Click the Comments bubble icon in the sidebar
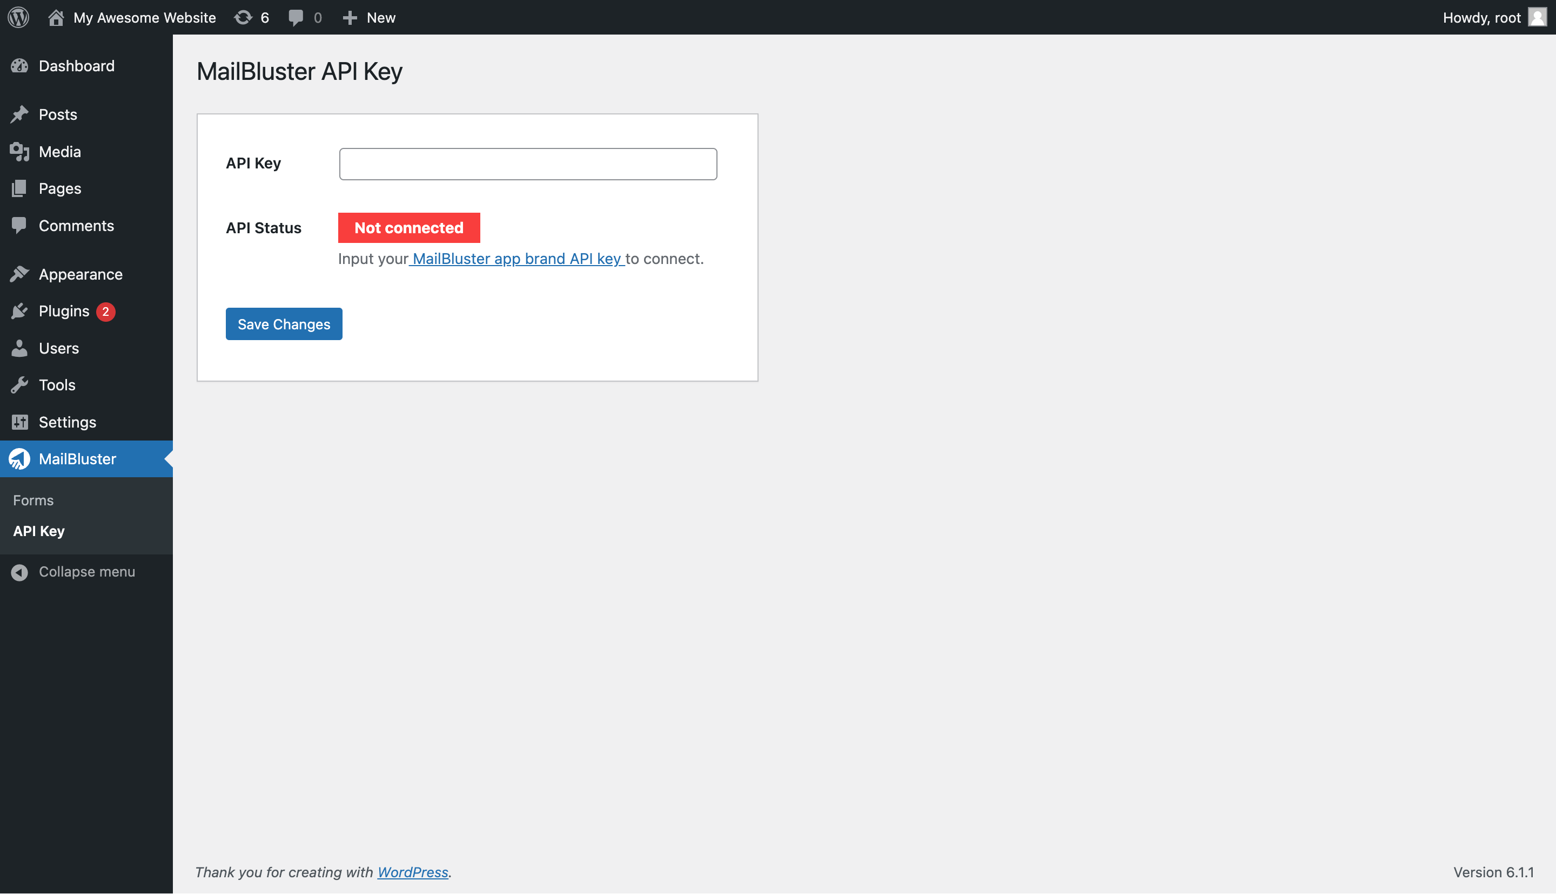1556x894 pixels. pos(19,225)
